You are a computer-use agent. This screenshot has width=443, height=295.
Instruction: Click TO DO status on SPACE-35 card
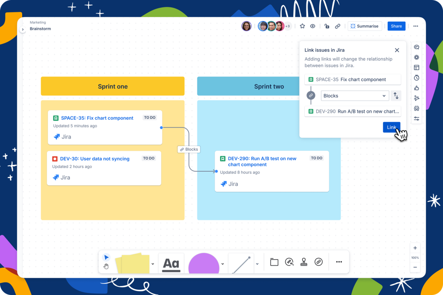pyautogui.click(x=150, y=118)
